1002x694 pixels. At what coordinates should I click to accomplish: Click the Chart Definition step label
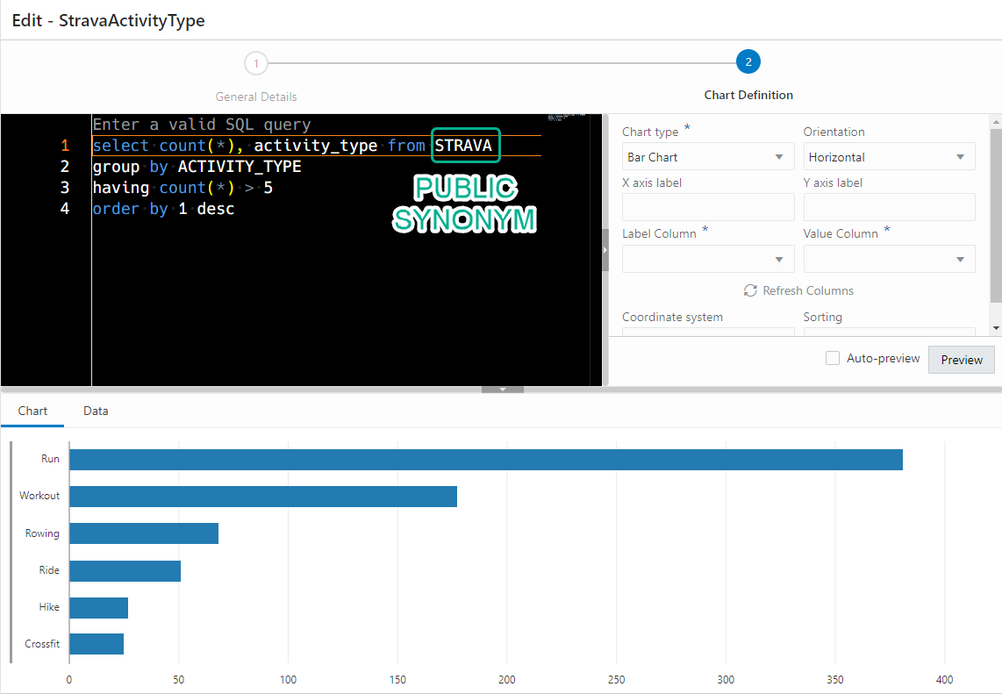(x=748, y=95)
